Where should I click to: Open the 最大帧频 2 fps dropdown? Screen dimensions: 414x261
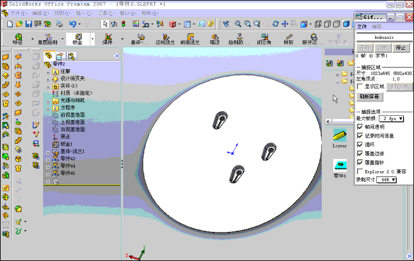click(x=392, y=118)
